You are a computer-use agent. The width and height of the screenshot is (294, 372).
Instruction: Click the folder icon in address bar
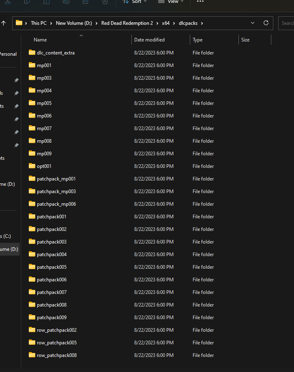(x=19, y=23)
